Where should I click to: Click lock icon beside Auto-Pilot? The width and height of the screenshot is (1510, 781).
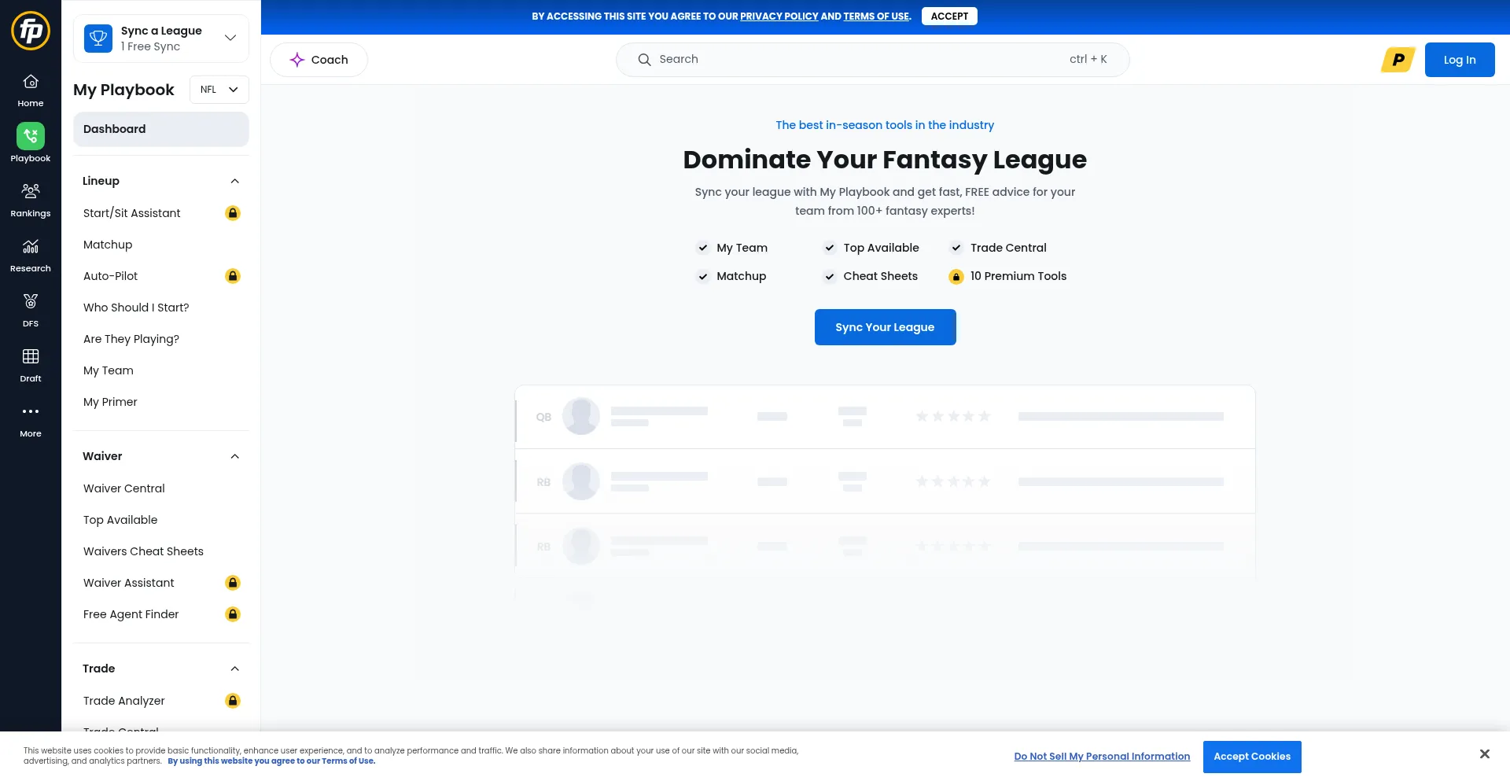pos(233,276)
